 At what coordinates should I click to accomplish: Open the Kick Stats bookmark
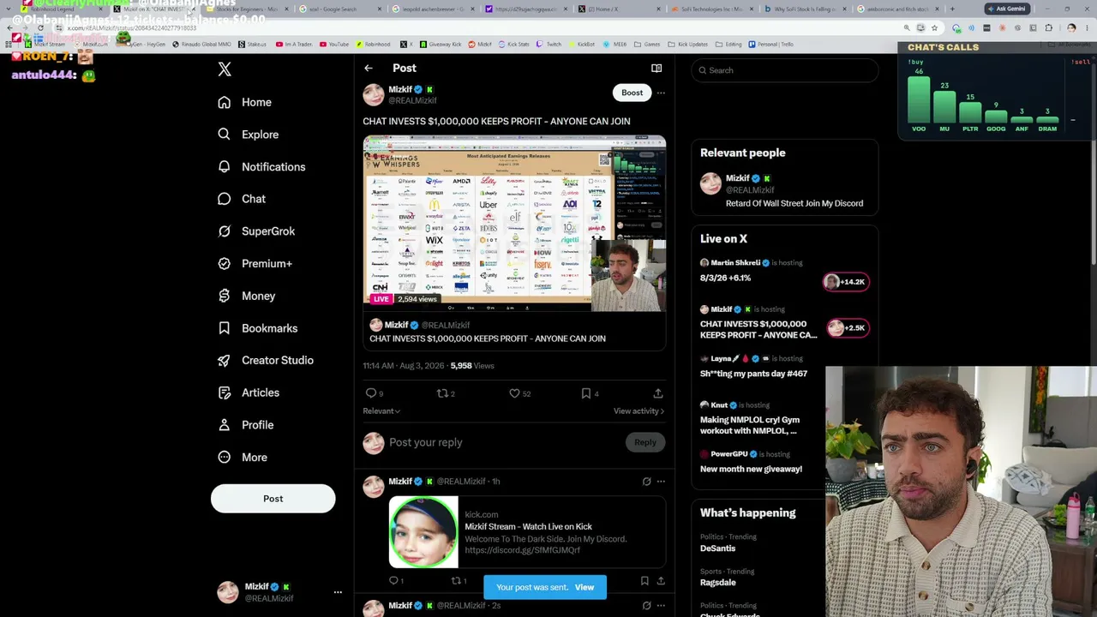point(514,45)
